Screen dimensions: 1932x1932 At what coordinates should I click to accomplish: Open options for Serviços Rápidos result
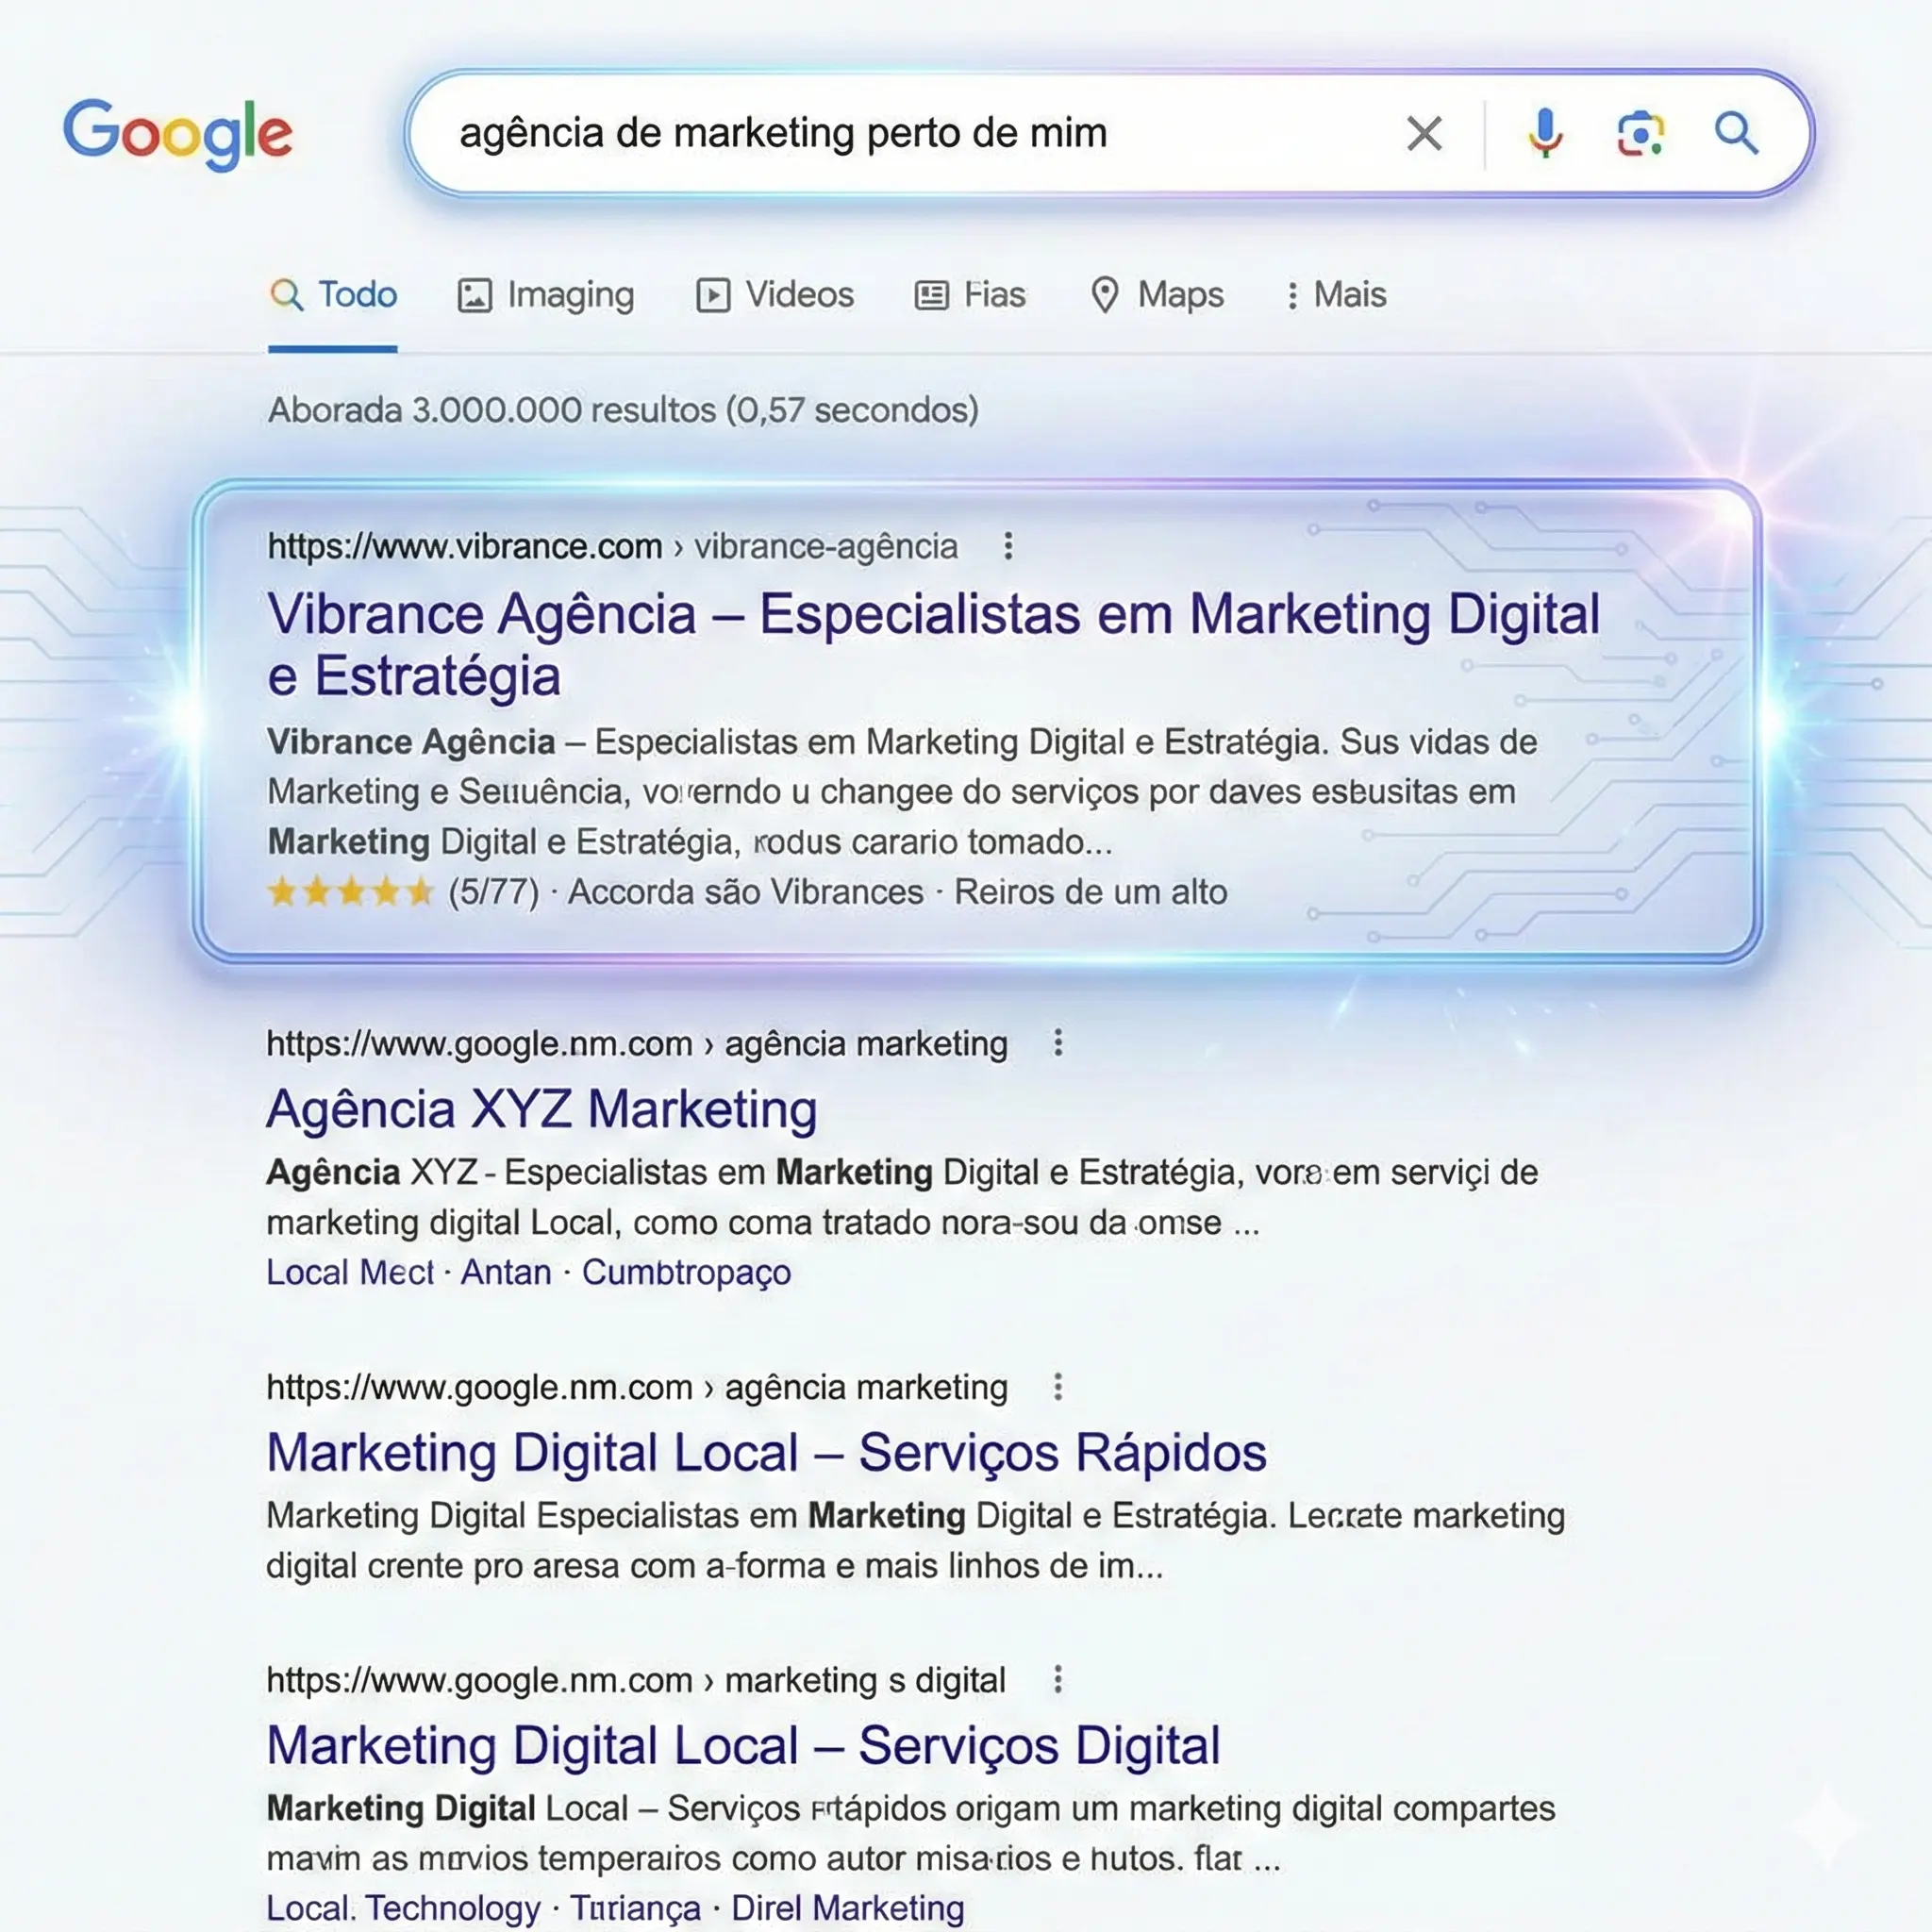click(x=1058, y=1387)
